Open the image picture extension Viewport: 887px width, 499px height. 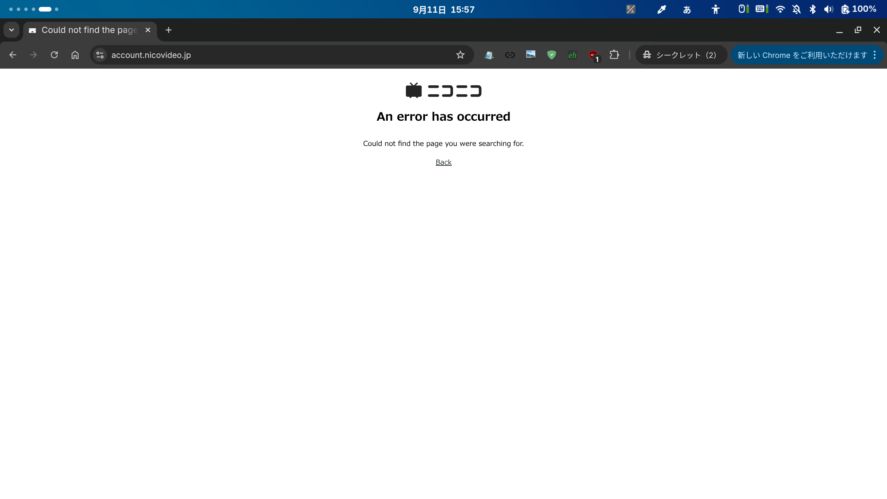tap(531, 55)
